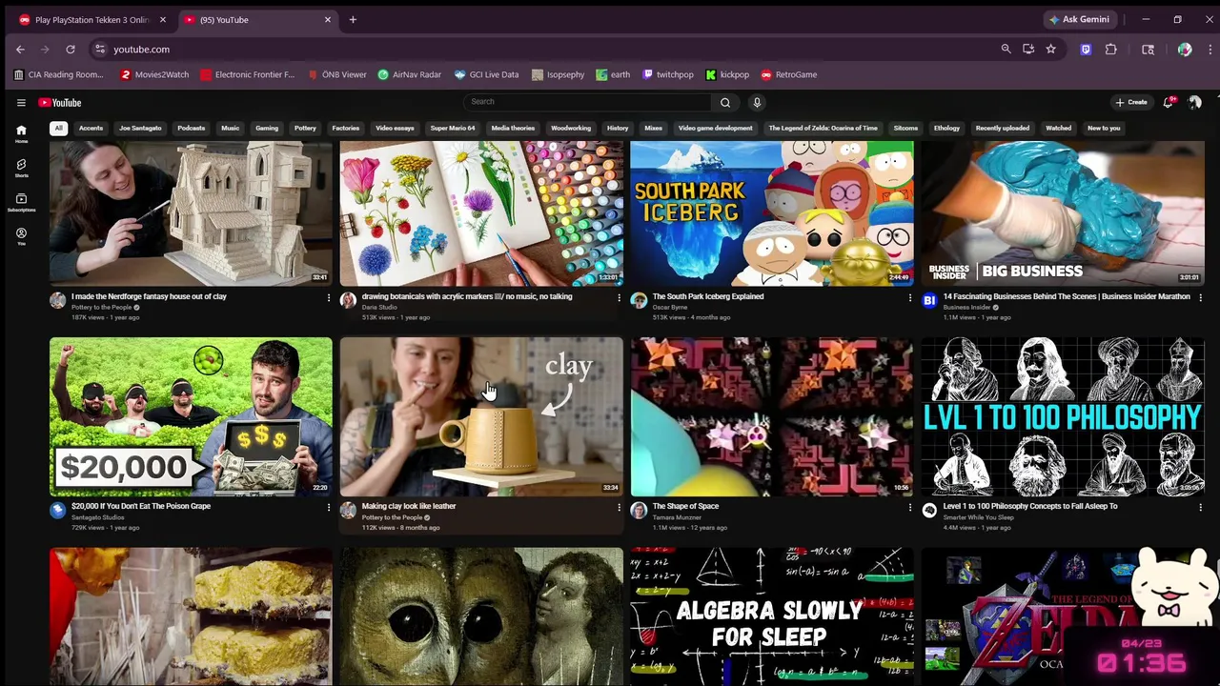Open the Making clay look like leather title

tap(409, 506)
